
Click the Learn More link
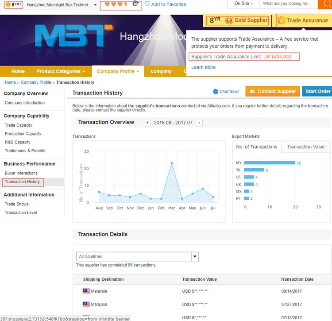coord(203,67)
